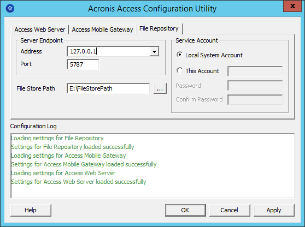Viewport: 305px width, 227px height.
Task: Click 'Settings for File Repository loaded successfully'
Action: 73,147
